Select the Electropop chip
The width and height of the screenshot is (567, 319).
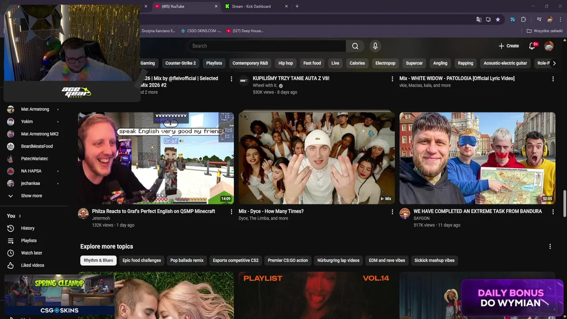pyautogui.click(x=385, y=63)
